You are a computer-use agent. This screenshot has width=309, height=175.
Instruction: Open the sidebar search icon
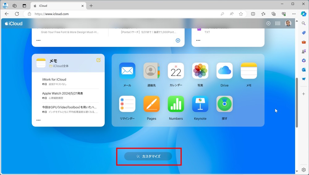coord(303,23)
